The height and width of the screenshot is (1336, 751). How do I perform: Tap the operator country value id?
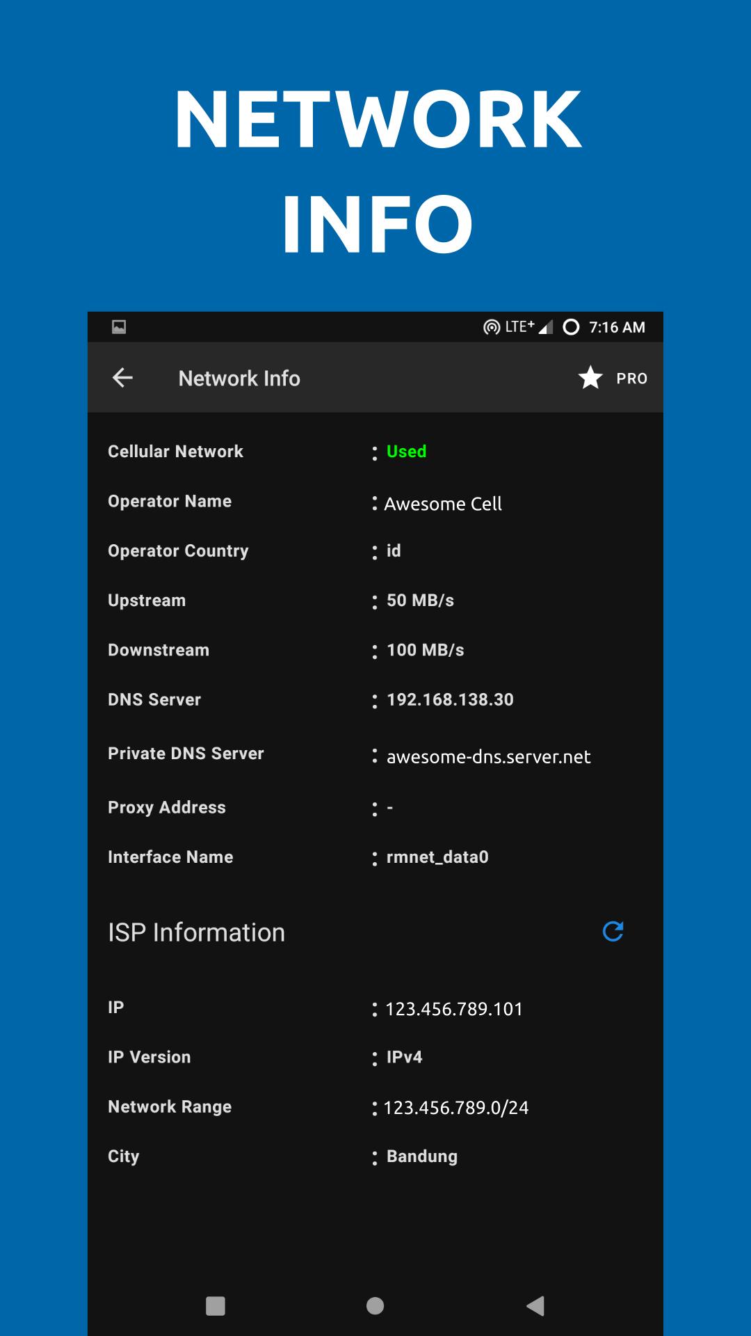[394, 550]
